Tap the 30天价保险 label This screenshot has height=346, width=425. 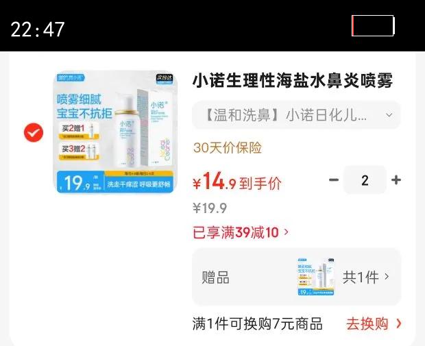(x=228, y=148)
